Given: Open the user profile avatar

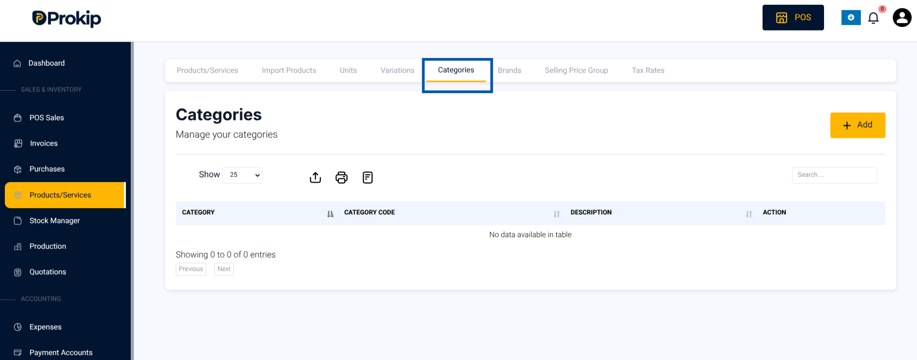Looking at the screenshot, I should (x=902, y=17).
